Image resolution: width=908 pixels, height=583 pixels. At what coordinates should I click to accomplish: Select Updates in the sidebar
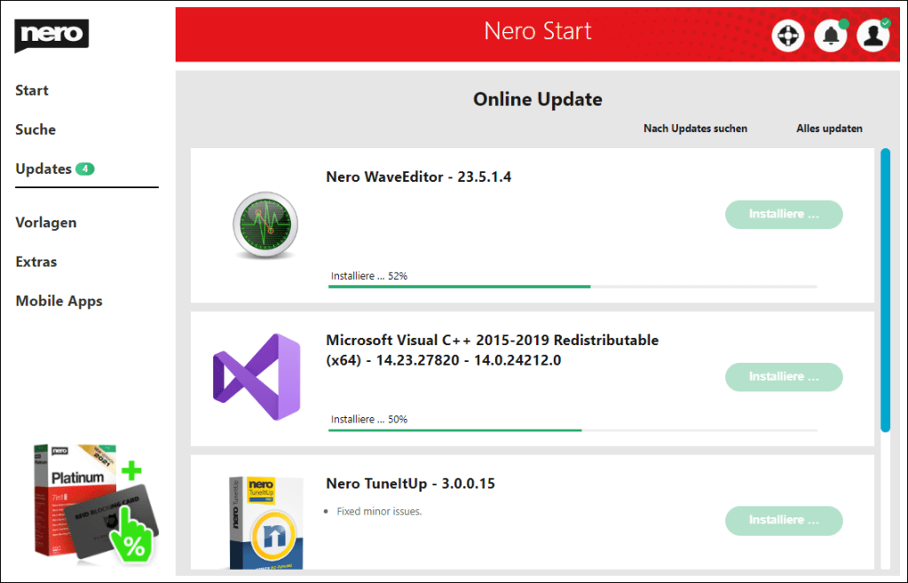coord(43,169)
